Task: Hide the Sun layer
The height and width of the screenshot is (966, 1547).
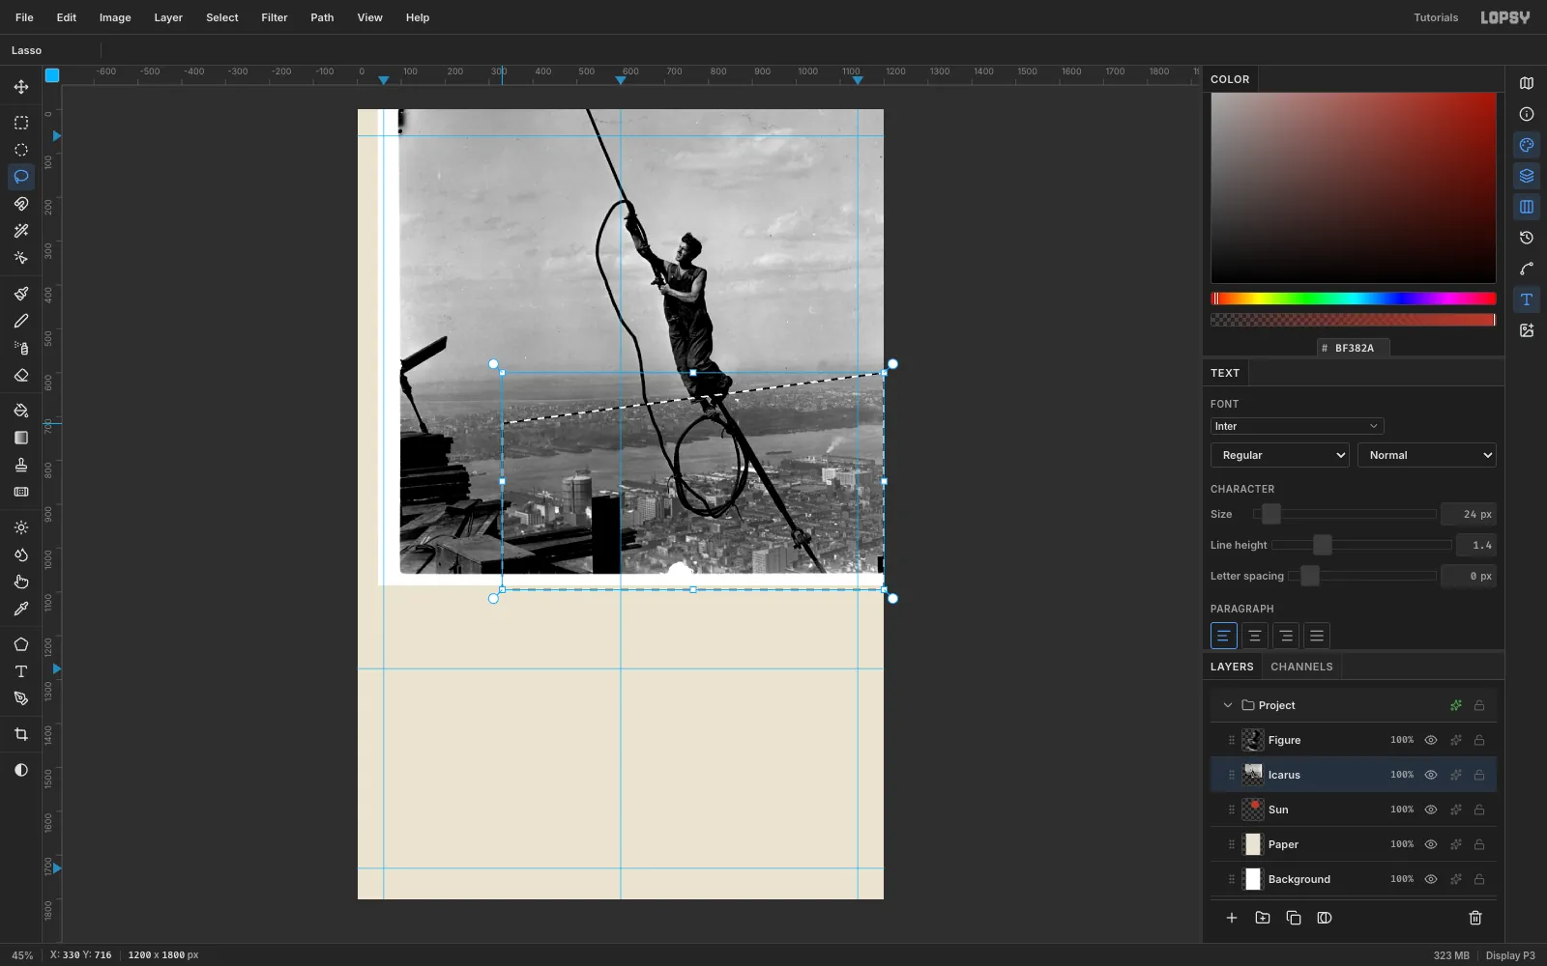Action: [1431, 810]
